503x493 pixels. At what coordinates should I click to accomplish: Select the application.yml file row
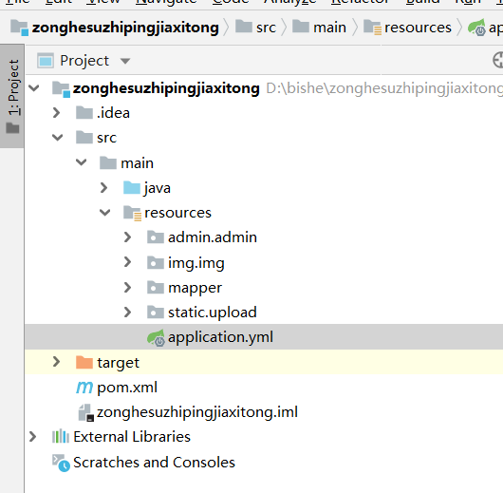pos(264,337)
